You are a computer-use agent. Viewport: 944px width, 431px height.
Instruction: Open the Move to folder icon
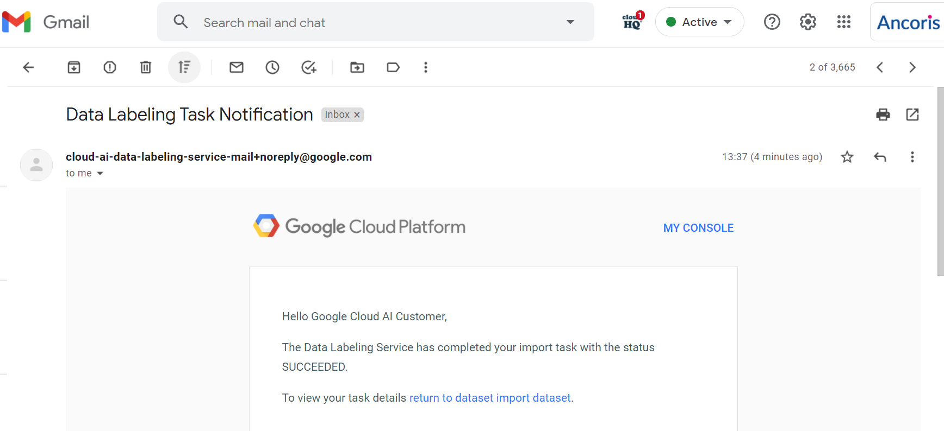357,67
